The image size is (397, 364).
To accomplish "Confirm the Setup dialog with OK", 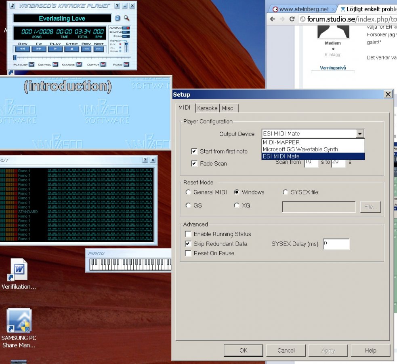I will coord(243,350).
